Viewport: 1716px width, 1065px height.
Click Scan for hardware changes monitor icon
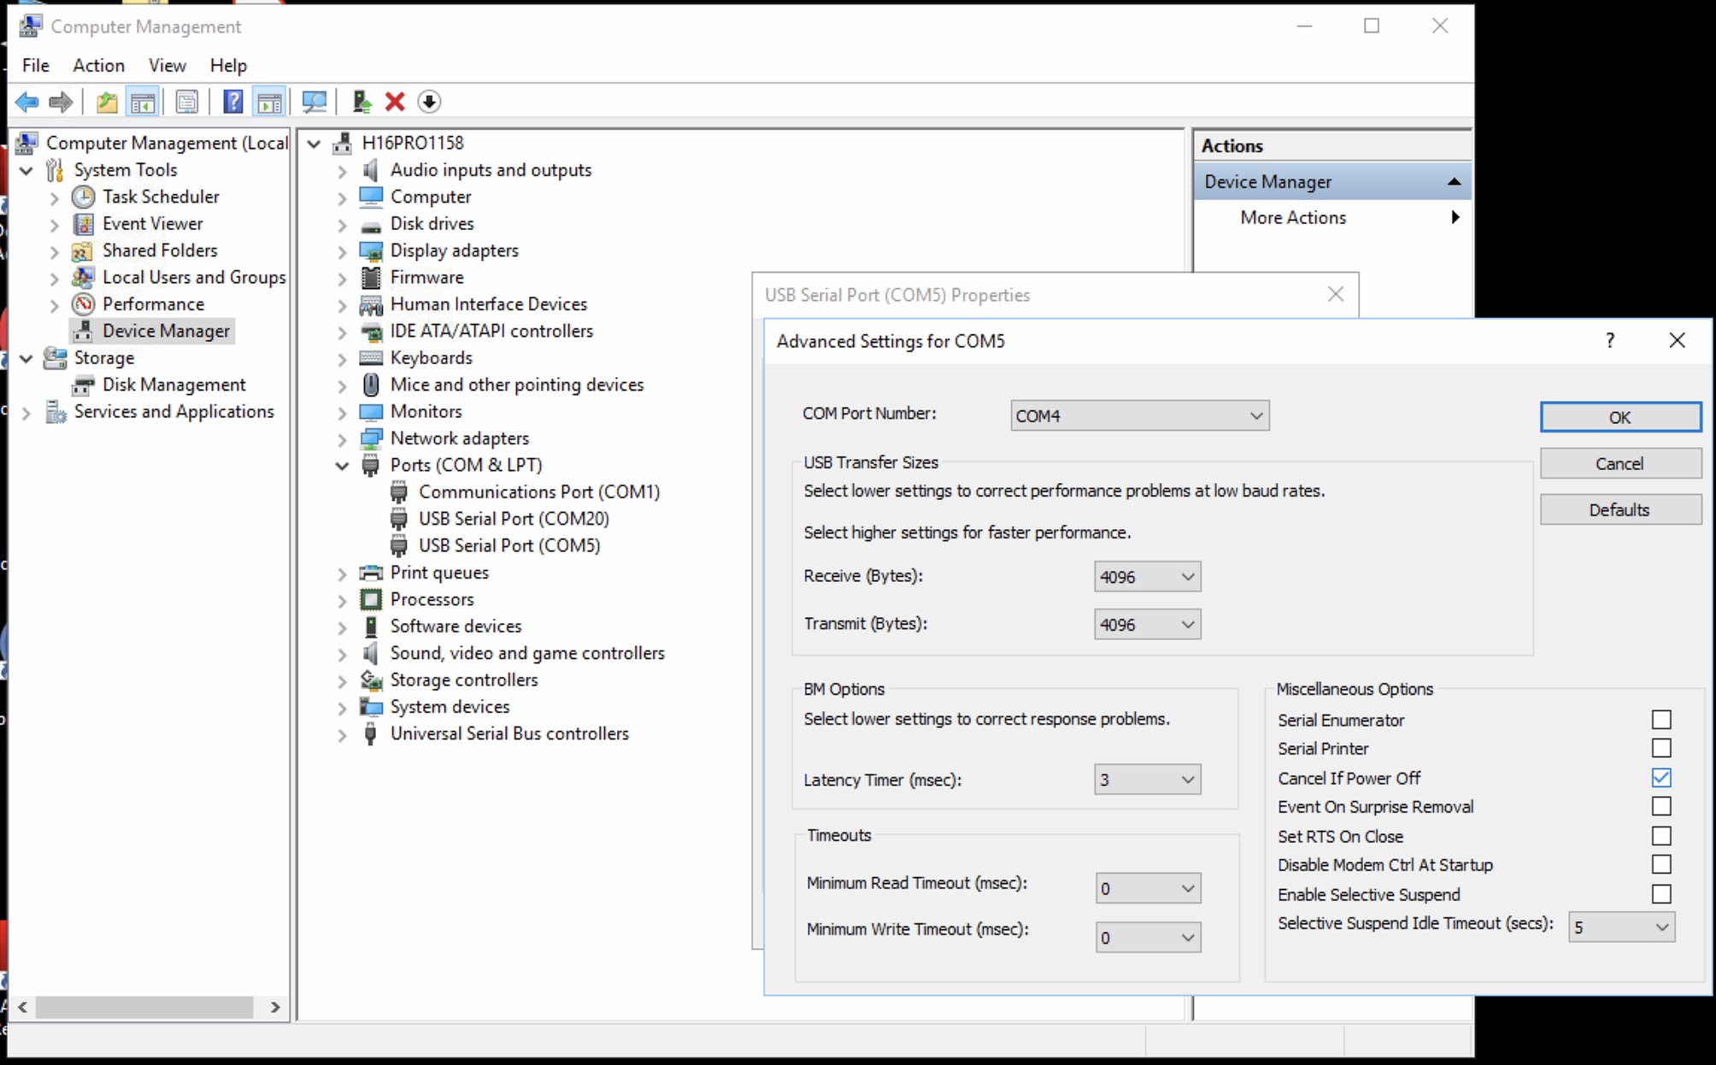pos(314,102)
